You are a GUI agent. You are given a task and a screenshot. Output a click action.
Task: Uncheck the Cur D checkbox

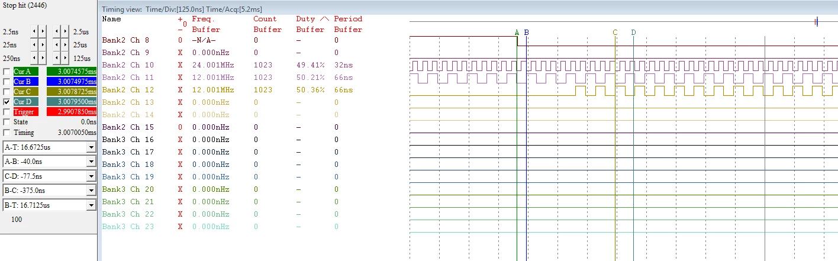tap(7, 102)
